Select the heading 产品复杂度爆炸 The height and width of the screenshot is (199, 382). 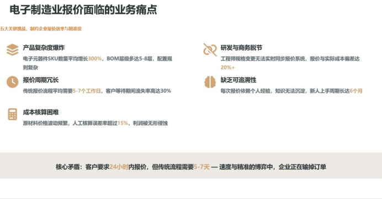(44, 47)
